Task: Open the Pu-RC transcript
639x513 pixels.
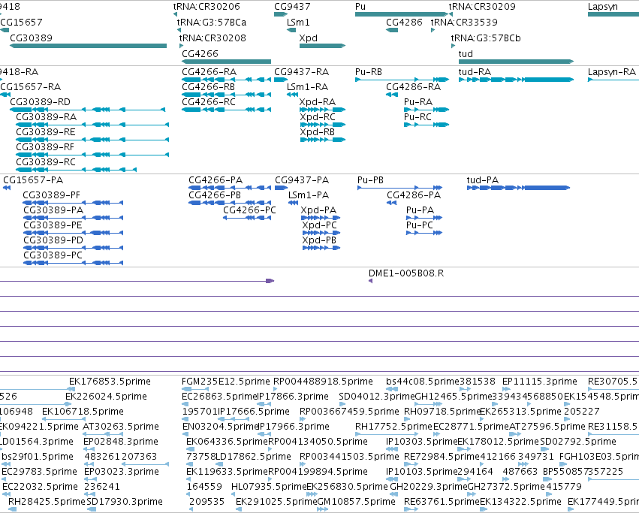Action: click(x=417, y=117)
